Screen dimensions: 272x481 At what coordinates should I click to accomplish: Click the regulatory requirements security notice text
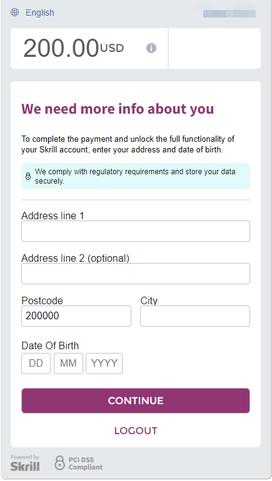135,176
